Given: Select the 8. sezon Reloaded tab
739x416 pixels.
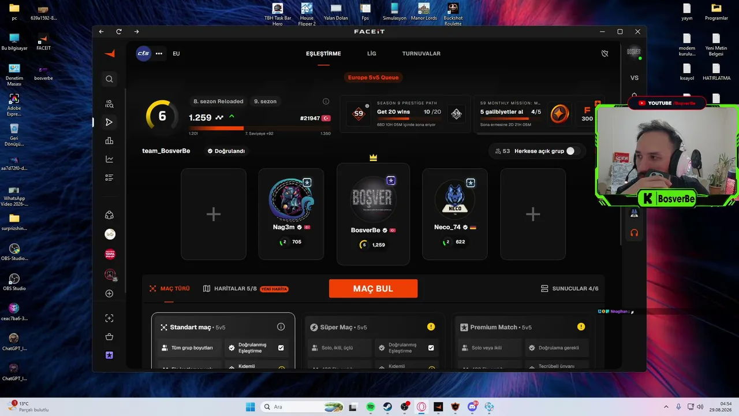Looking at the screenshot, I should click(218, 101).
